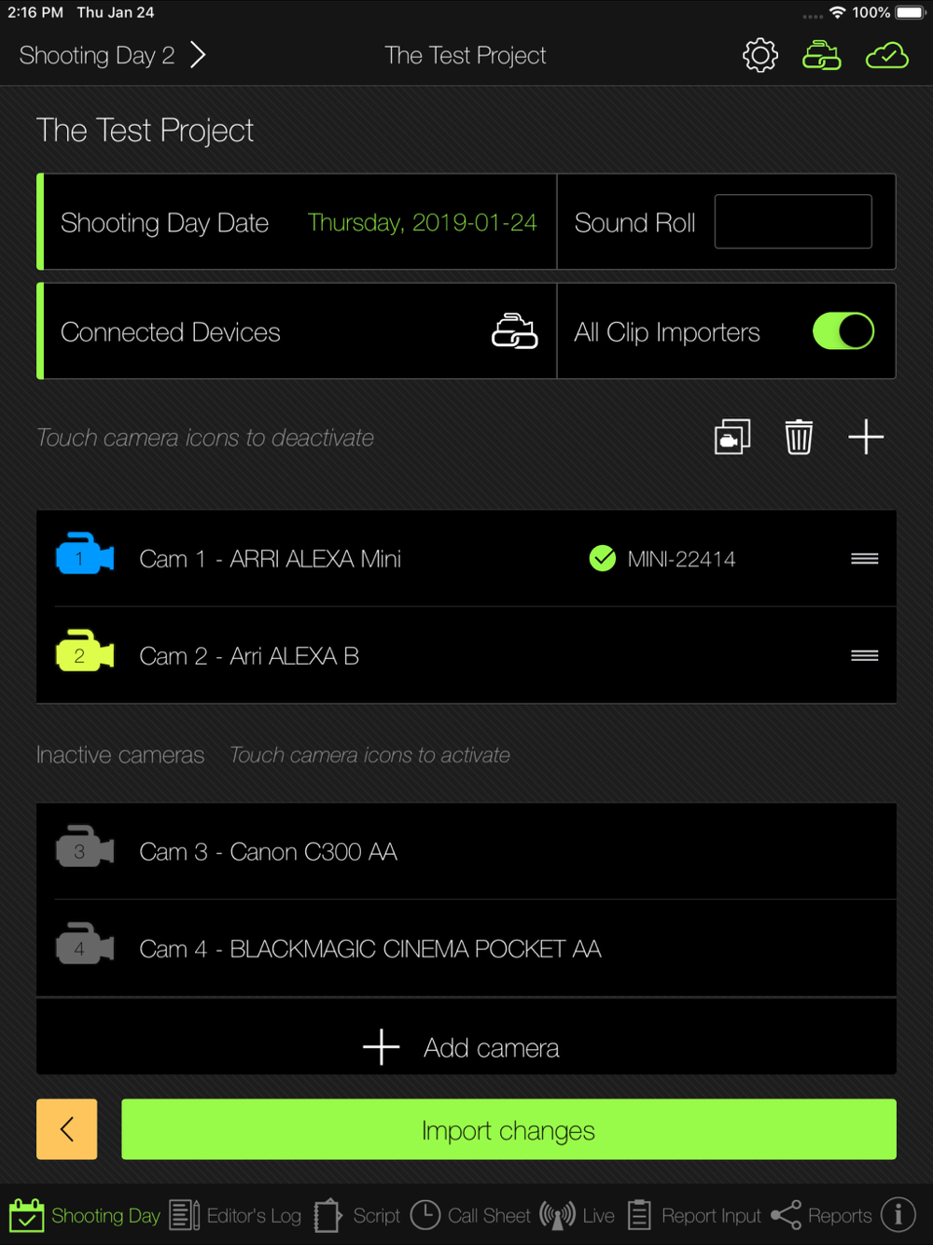The height and width of the screenshot is (1245, 933).
Task: Deactivate Cam 1 via blue camera icon
Action: [85, 558]
